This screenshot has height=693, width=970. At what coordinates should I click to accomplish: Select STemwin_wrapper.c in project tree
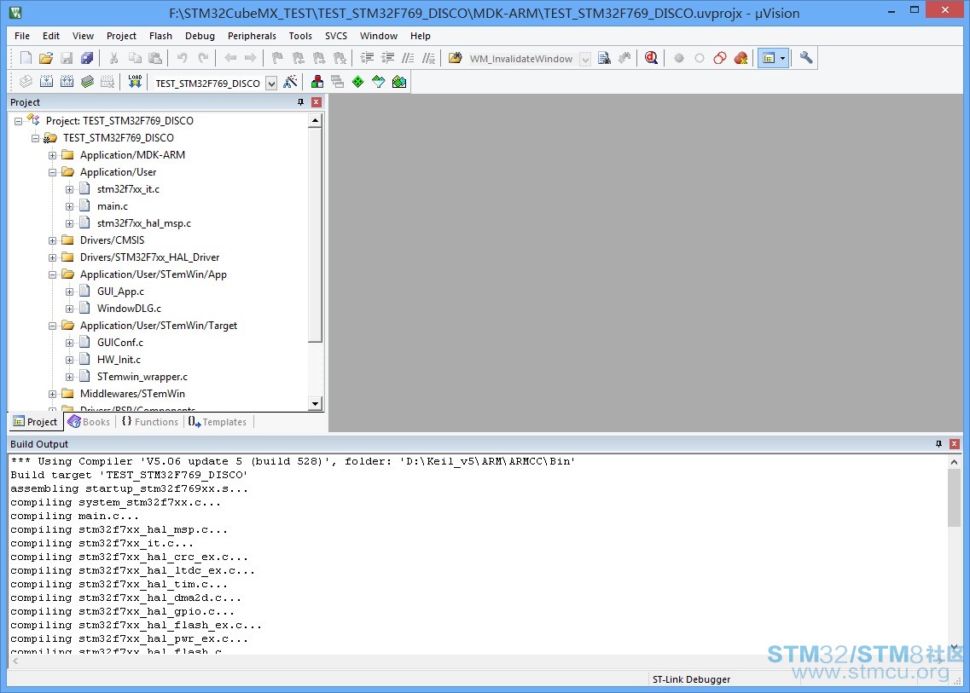click(142, 377)
